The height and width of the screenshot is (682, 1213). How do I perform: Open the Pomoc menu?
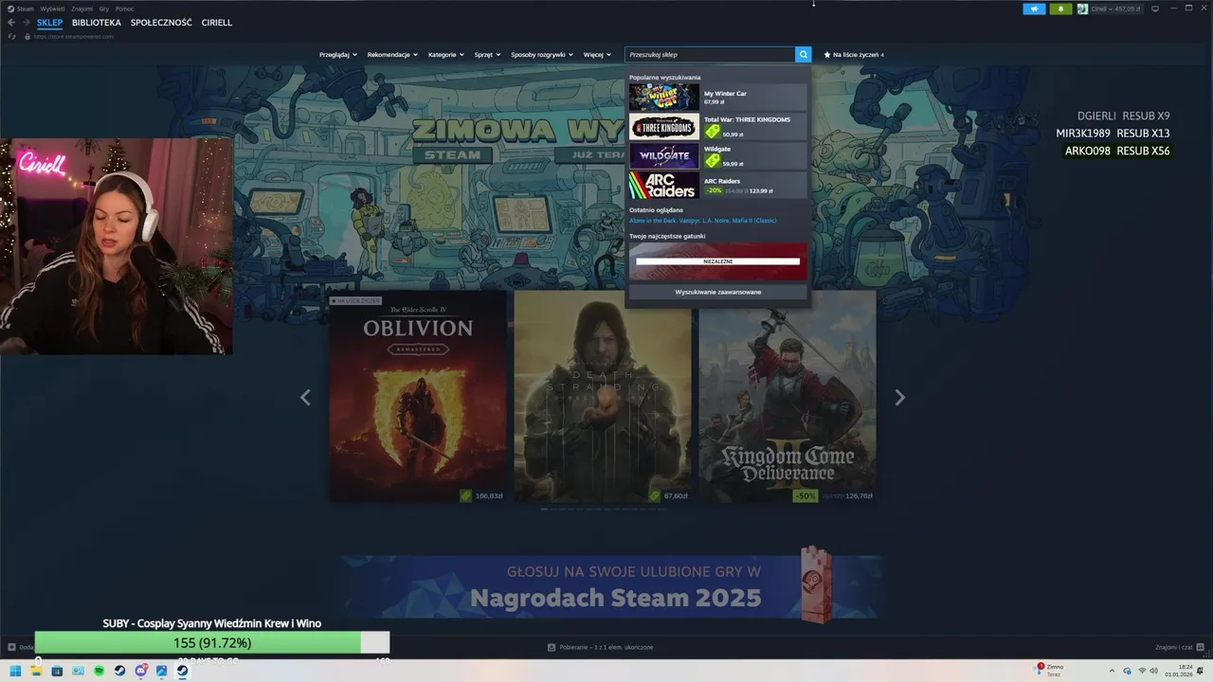click(125, 9)
